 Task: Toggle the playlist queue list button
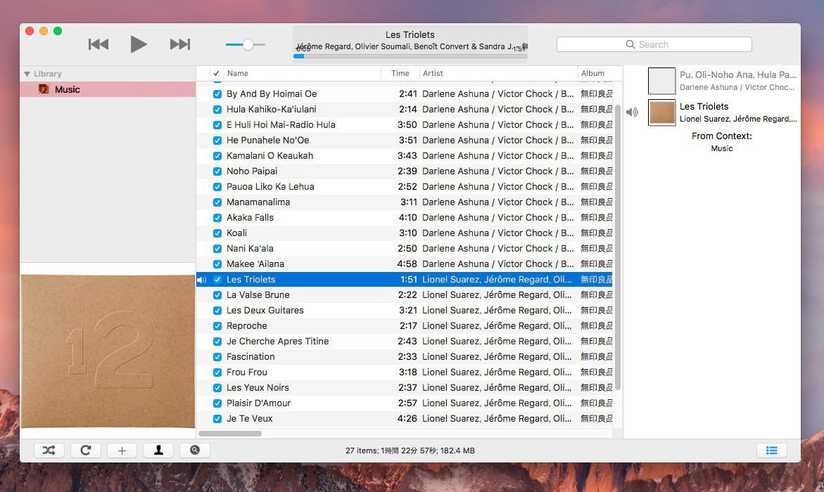(x=771, y=451)
